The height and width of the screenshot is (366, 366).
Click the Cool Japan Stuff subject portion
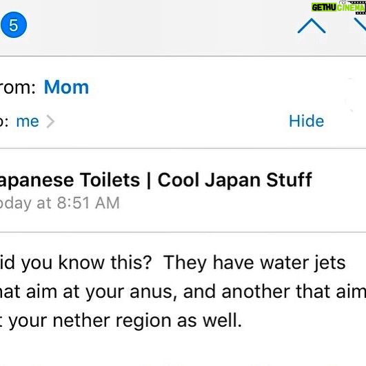pyautogui.click(x=235, y=180)
